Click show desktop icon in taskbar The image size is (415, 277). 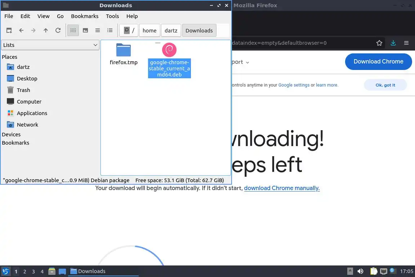pos(62,271)
